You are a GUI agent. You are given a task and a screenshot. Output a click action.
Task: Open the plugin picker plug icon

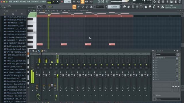[x=150, y=7]
